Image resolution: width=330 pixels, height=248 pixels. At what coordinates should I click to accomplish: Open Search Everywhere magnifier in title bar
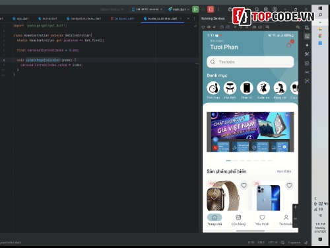coord(257,9)
